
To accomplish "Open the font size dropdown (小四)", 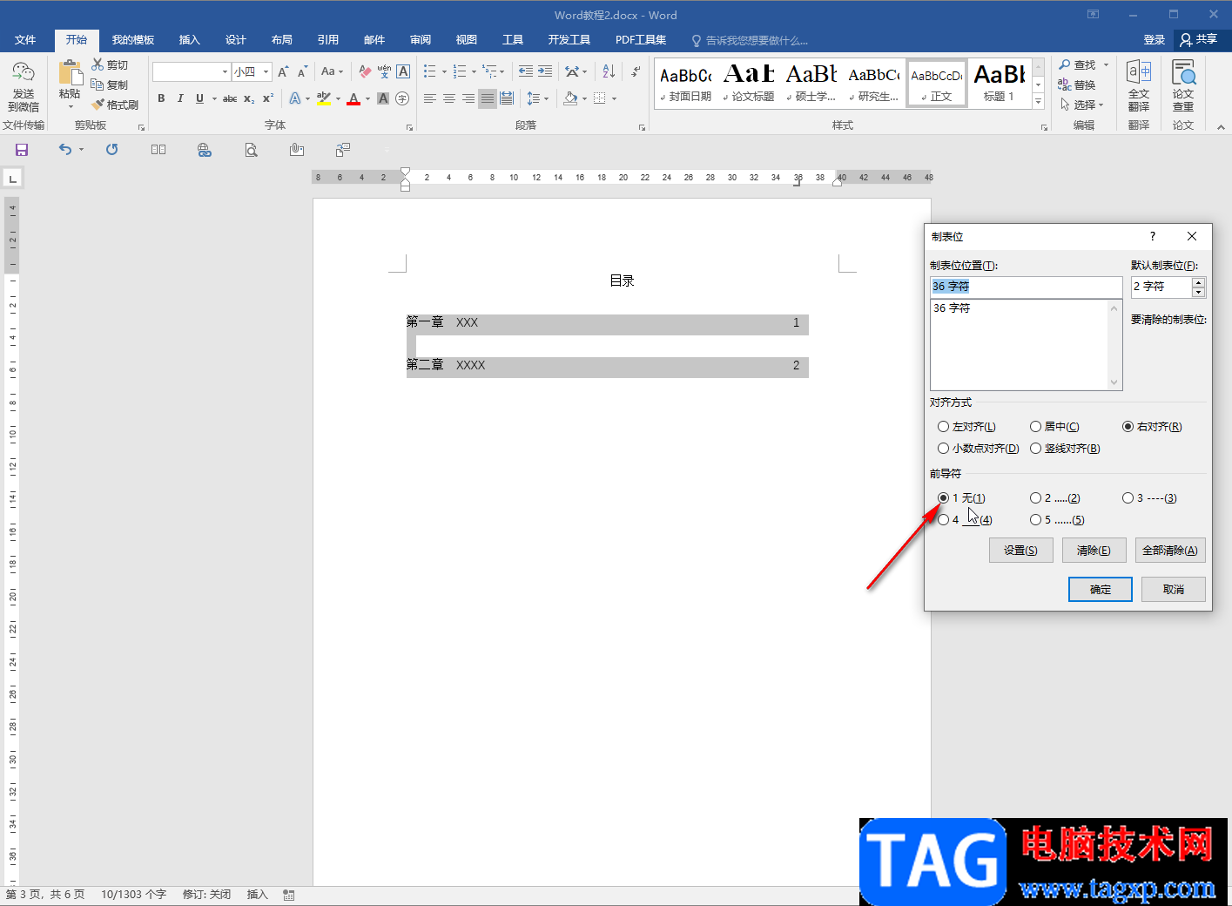I will click(266, 71).
